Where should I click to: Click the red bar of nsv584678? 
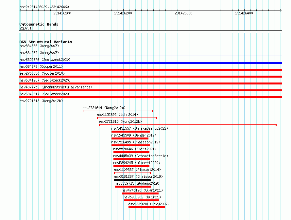tap(150, 70)
